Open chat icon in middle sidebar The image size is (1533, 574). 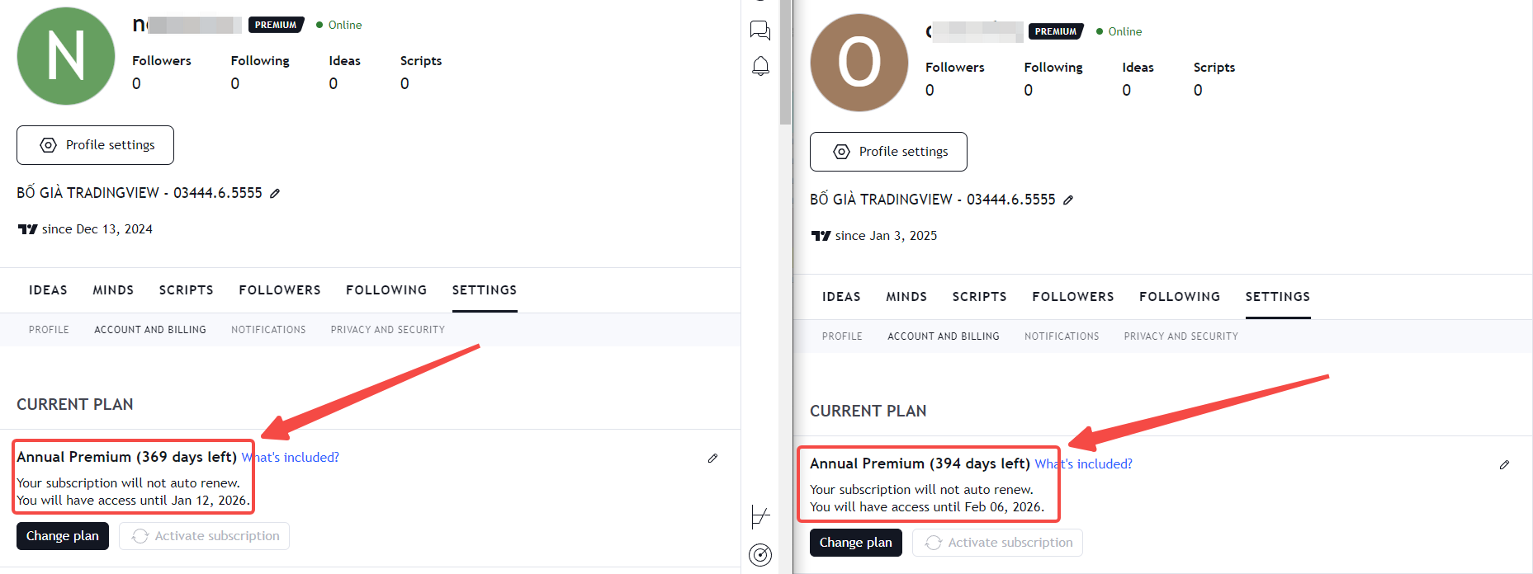point(759,31)
